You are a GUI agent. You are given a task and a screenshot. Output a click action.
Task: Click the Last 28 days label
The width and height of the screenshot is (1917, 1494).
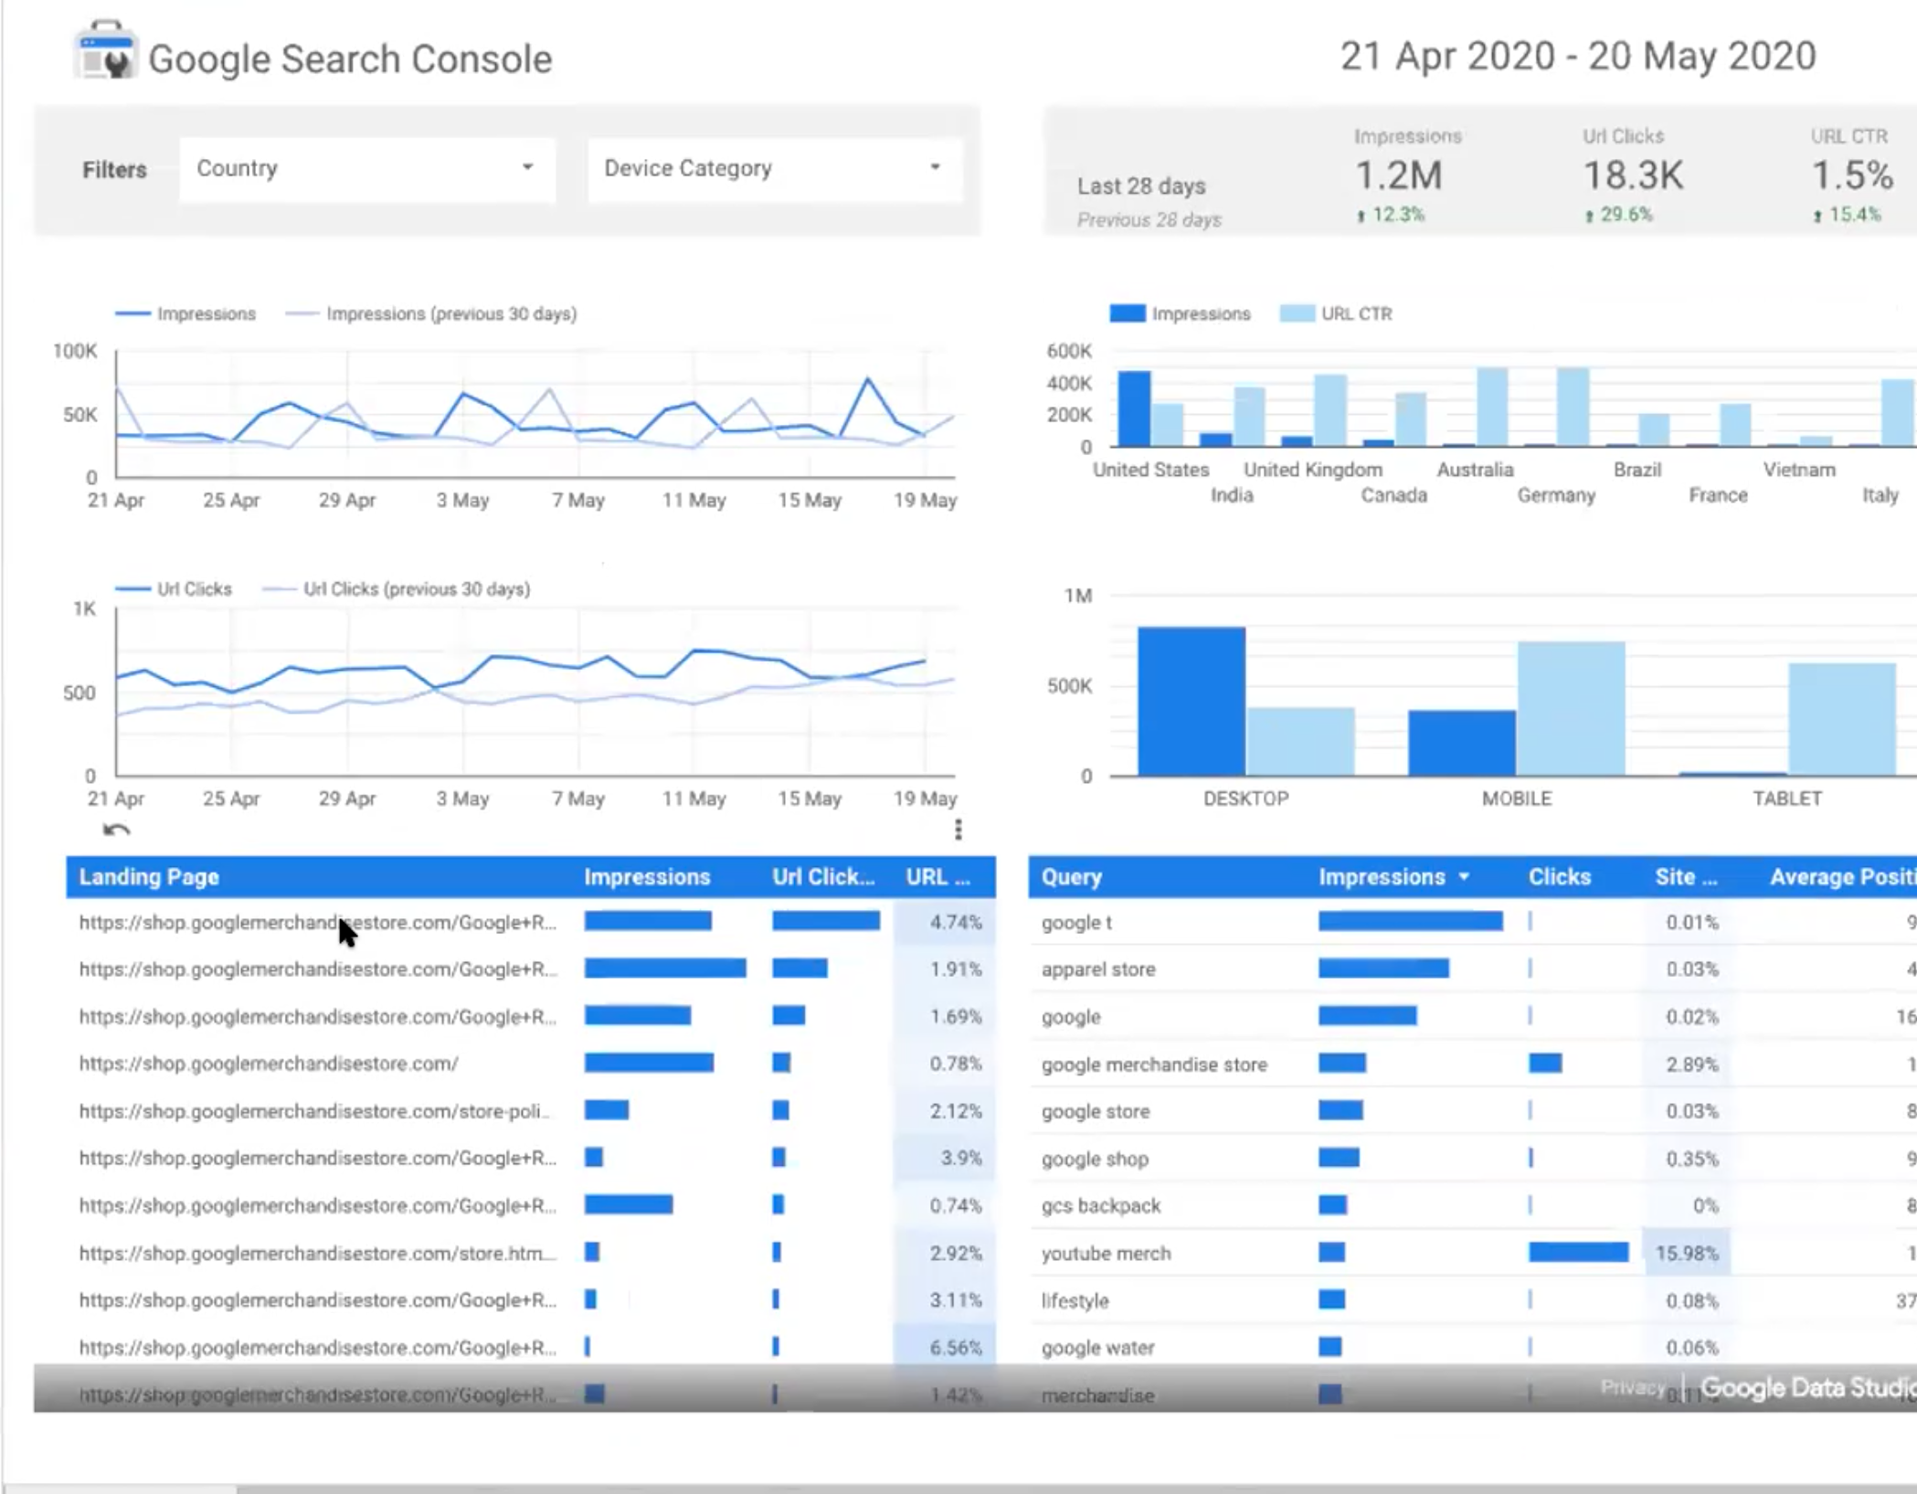(1141, 186)
